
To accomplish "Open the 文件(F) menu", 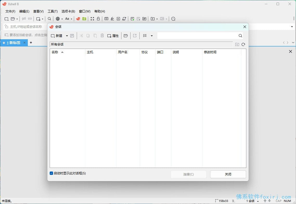I will pos(10,11).
